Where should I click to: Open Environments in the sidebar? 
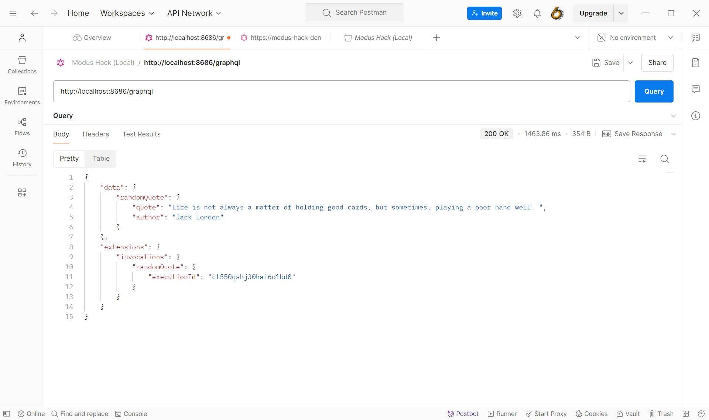[22, 96]
